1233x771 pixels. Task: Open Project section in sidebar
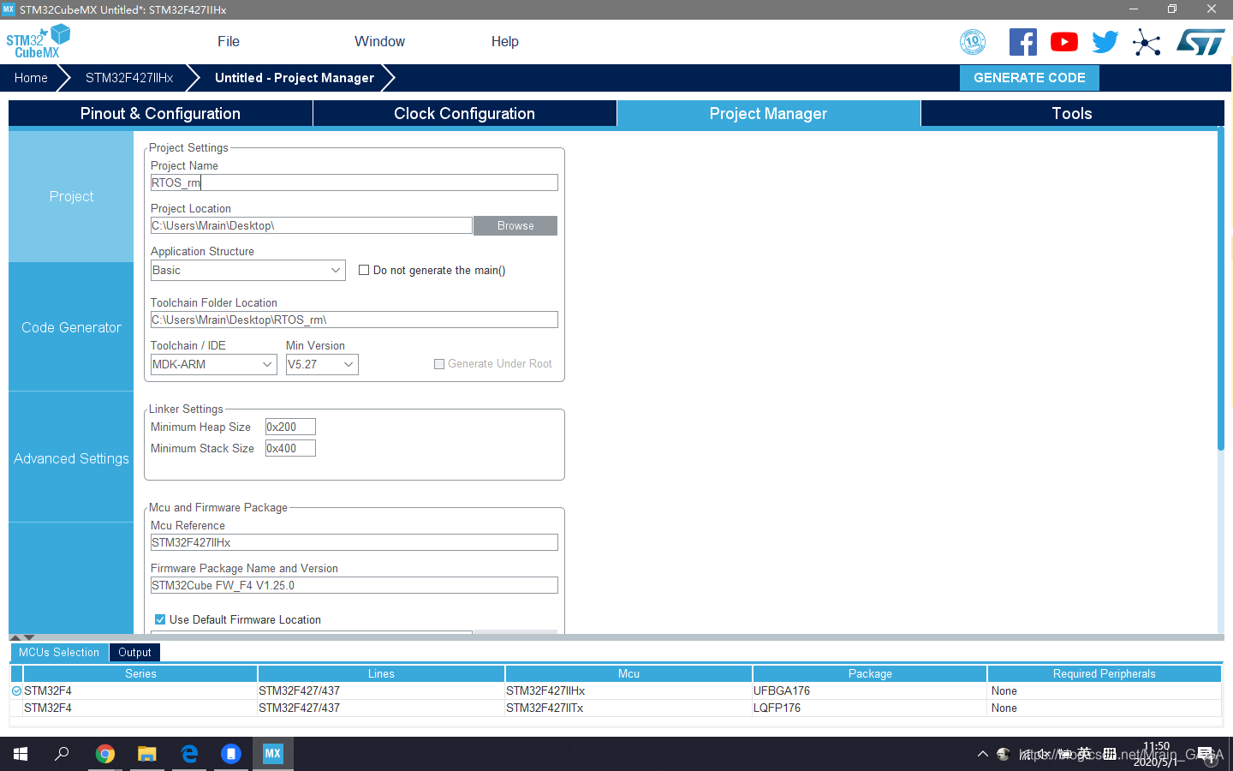point(71,196)
